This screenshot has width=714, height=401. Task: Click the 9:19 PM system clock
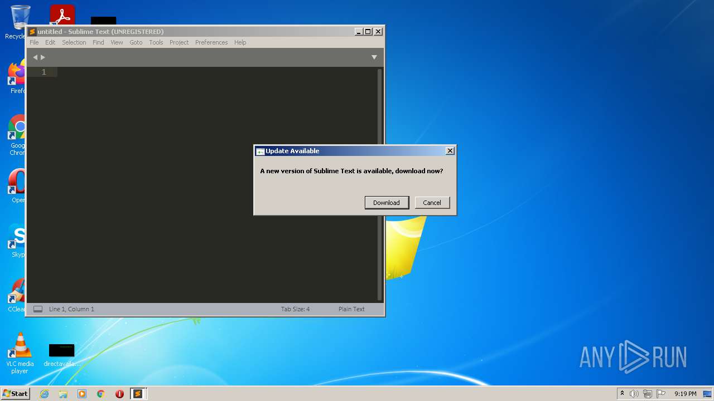685,394
